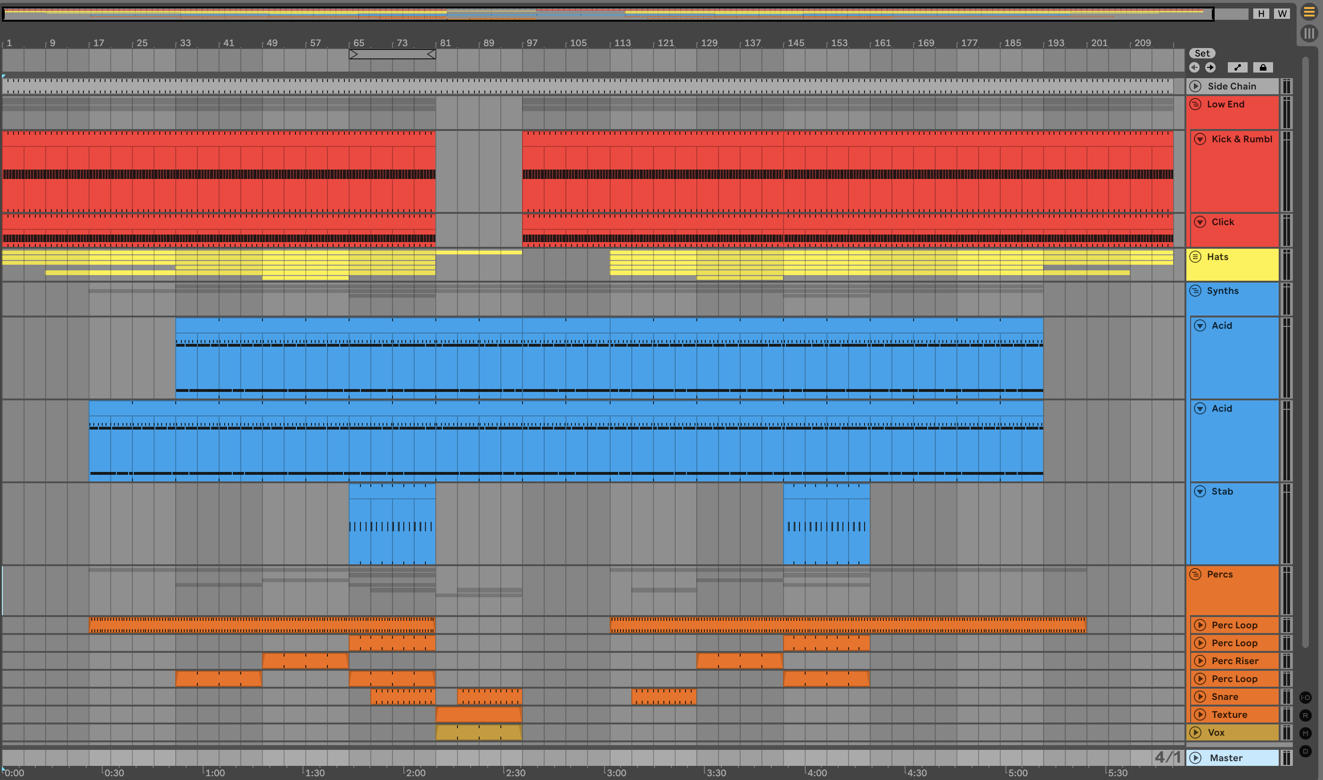Collapse the Synths group track
The image size is (1323, 780).
pos(1195,291)
